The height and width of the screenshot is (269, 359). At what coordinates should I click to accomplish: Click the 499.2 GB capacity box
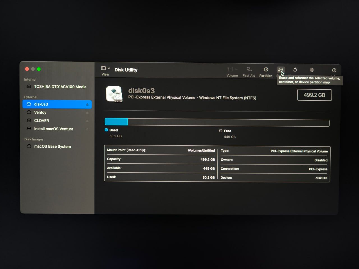coord(314,95)
